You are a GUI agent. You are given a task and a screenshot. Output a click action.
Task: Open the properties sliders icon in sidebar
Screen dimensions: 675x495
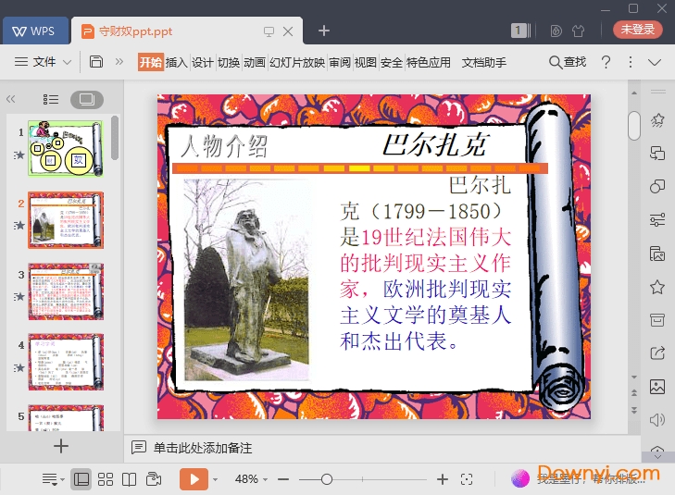pyautogui.click(x=657, y=220)
